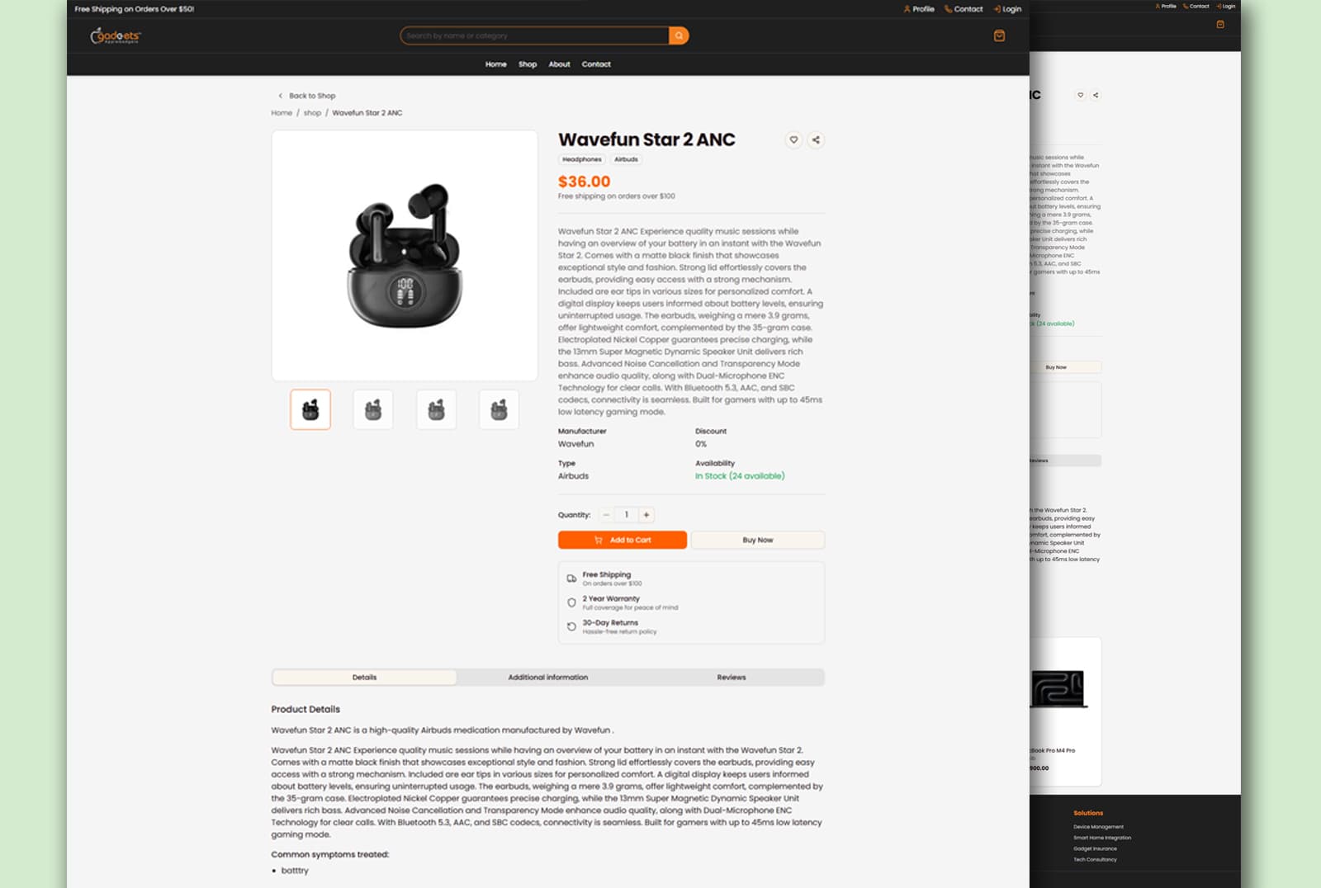Click the Gadgets logo in header
The image size is (1321, 888).
tap(116, 36)
